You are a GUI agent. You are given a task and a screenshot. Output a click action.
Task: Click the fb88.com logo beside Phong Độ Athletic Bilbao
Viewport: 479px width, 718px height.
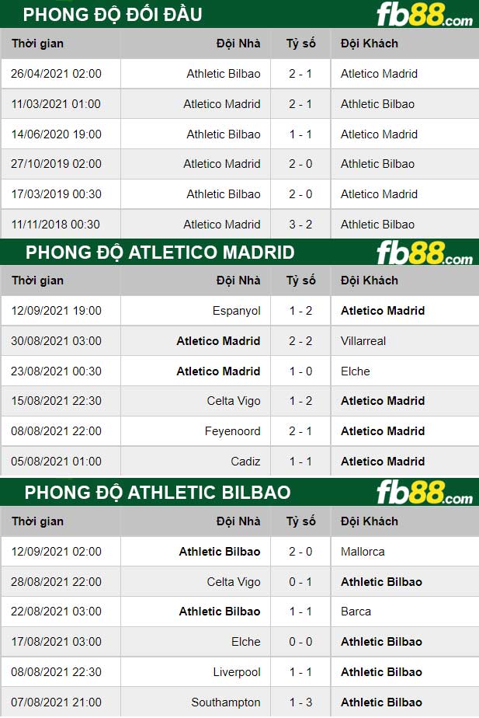click(x=424, y=493)
